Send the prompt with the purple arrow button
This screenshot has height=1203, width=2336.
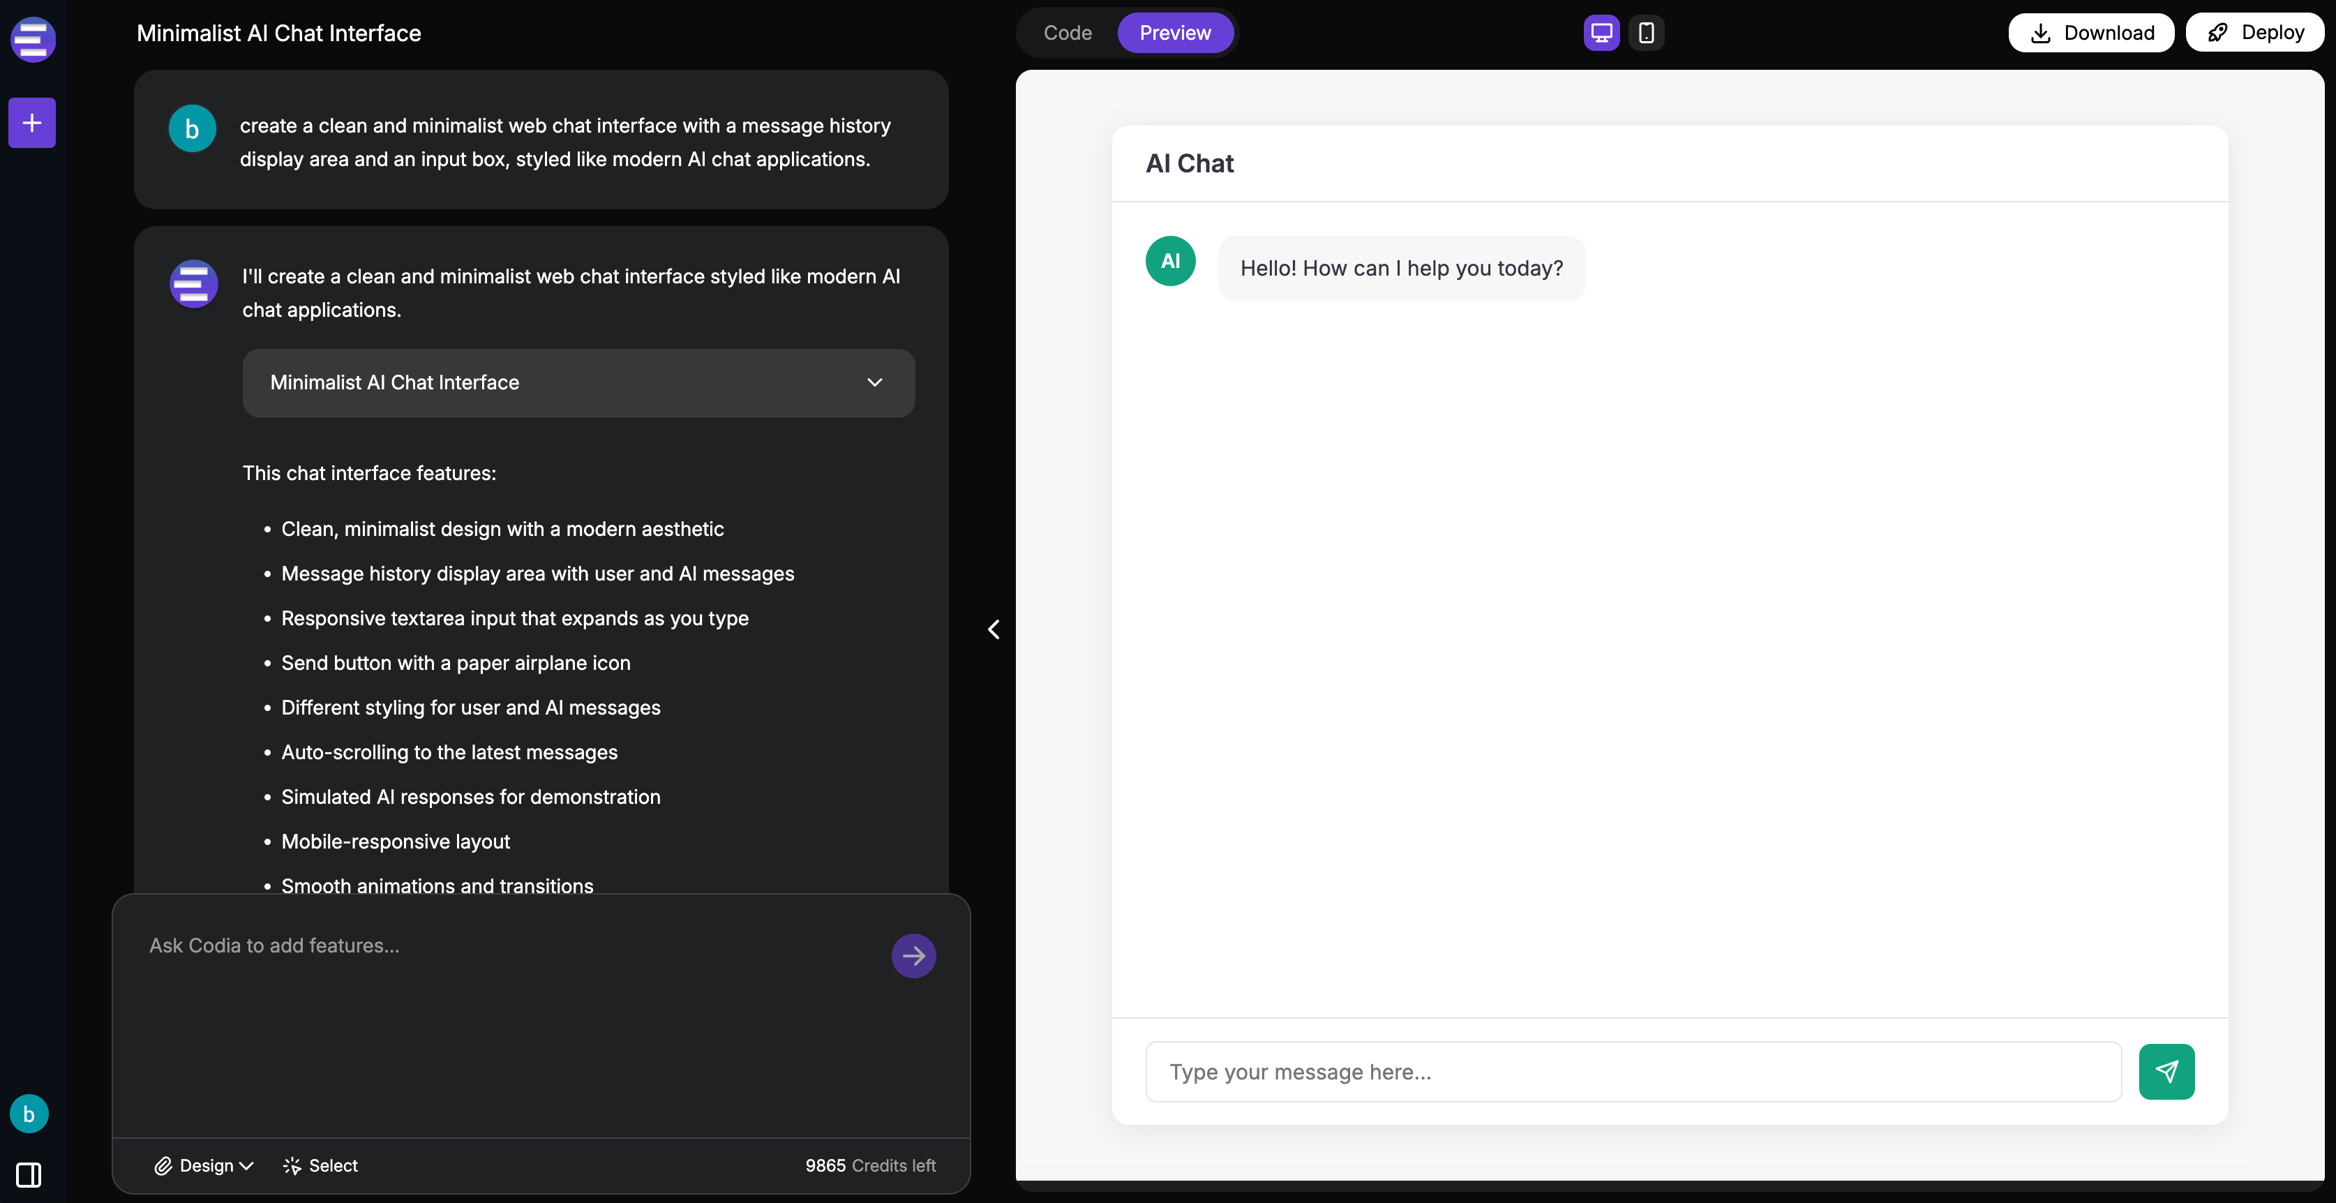[913, 955]
